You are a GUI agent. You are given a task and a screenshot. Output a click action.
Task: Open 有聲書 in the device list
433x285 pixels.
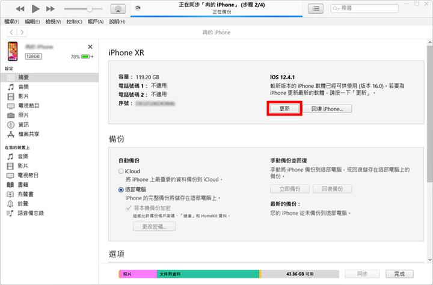[x=49, y=194]
